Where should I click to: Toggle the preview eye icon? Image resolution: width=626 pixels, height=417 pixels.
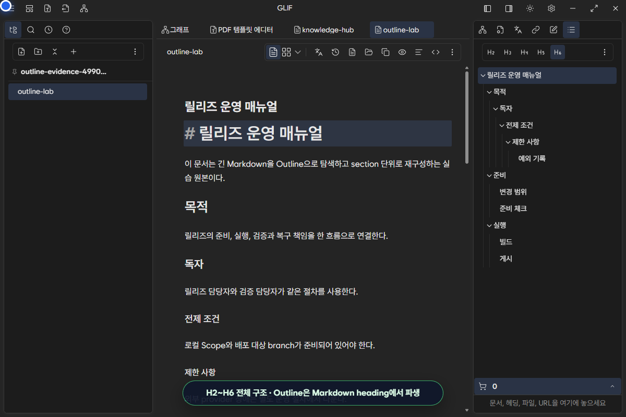(x=402, y=52)
